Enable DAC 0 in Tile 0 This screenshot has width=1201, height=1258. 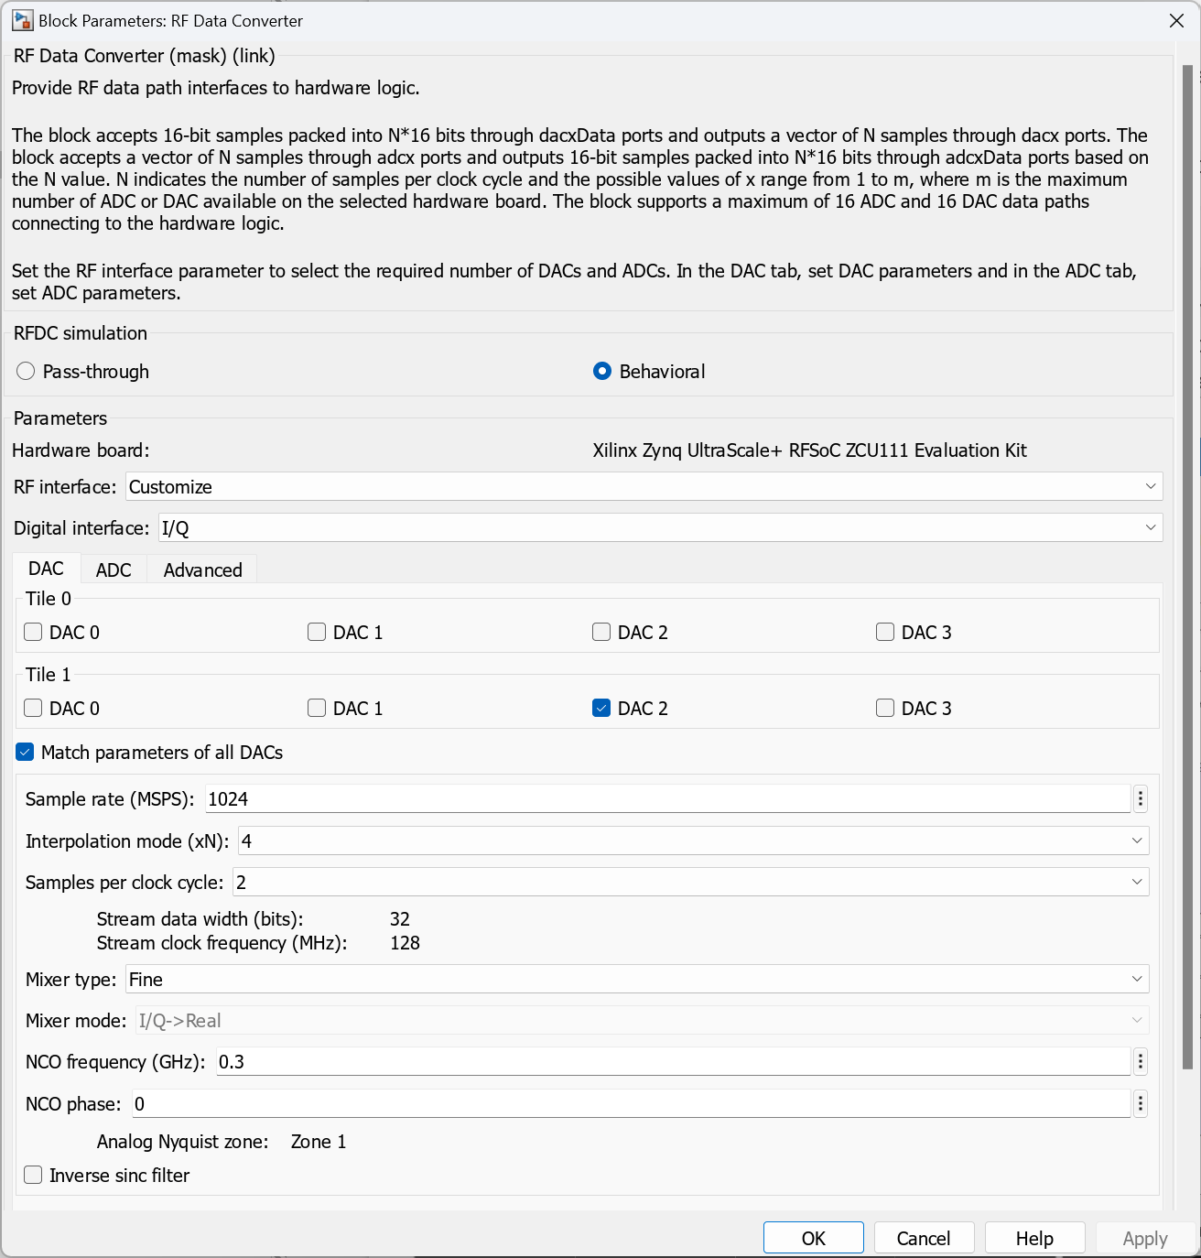pos(32,632)
